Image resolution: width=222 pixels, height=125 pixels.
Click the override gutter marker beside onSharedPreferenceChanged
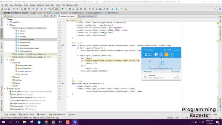(63, 45)
